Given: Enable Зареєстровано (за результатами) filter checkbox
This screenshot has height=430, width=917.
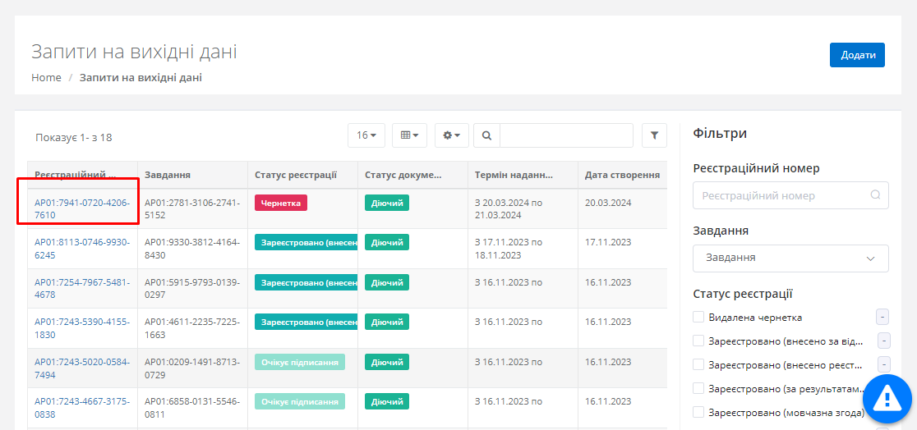Looking at the screenshot, I should click(698, 388).
